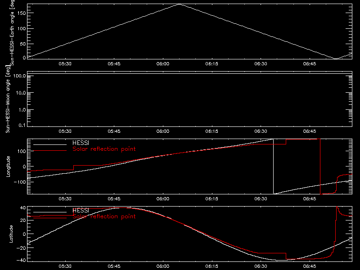The image size is (360, 270).
Task: Click the 50 tick on Earth angle plot
Action: pyautogui.click(x=23, y=44)
